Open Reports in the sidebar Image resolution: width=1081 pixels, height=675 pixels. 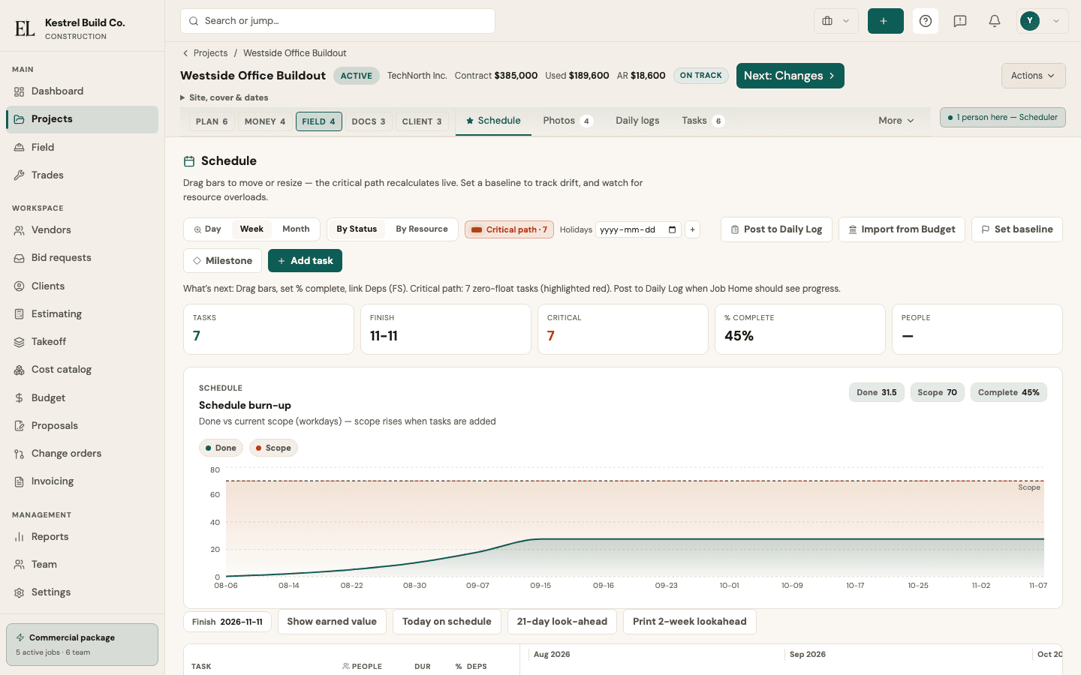(82, 537)
